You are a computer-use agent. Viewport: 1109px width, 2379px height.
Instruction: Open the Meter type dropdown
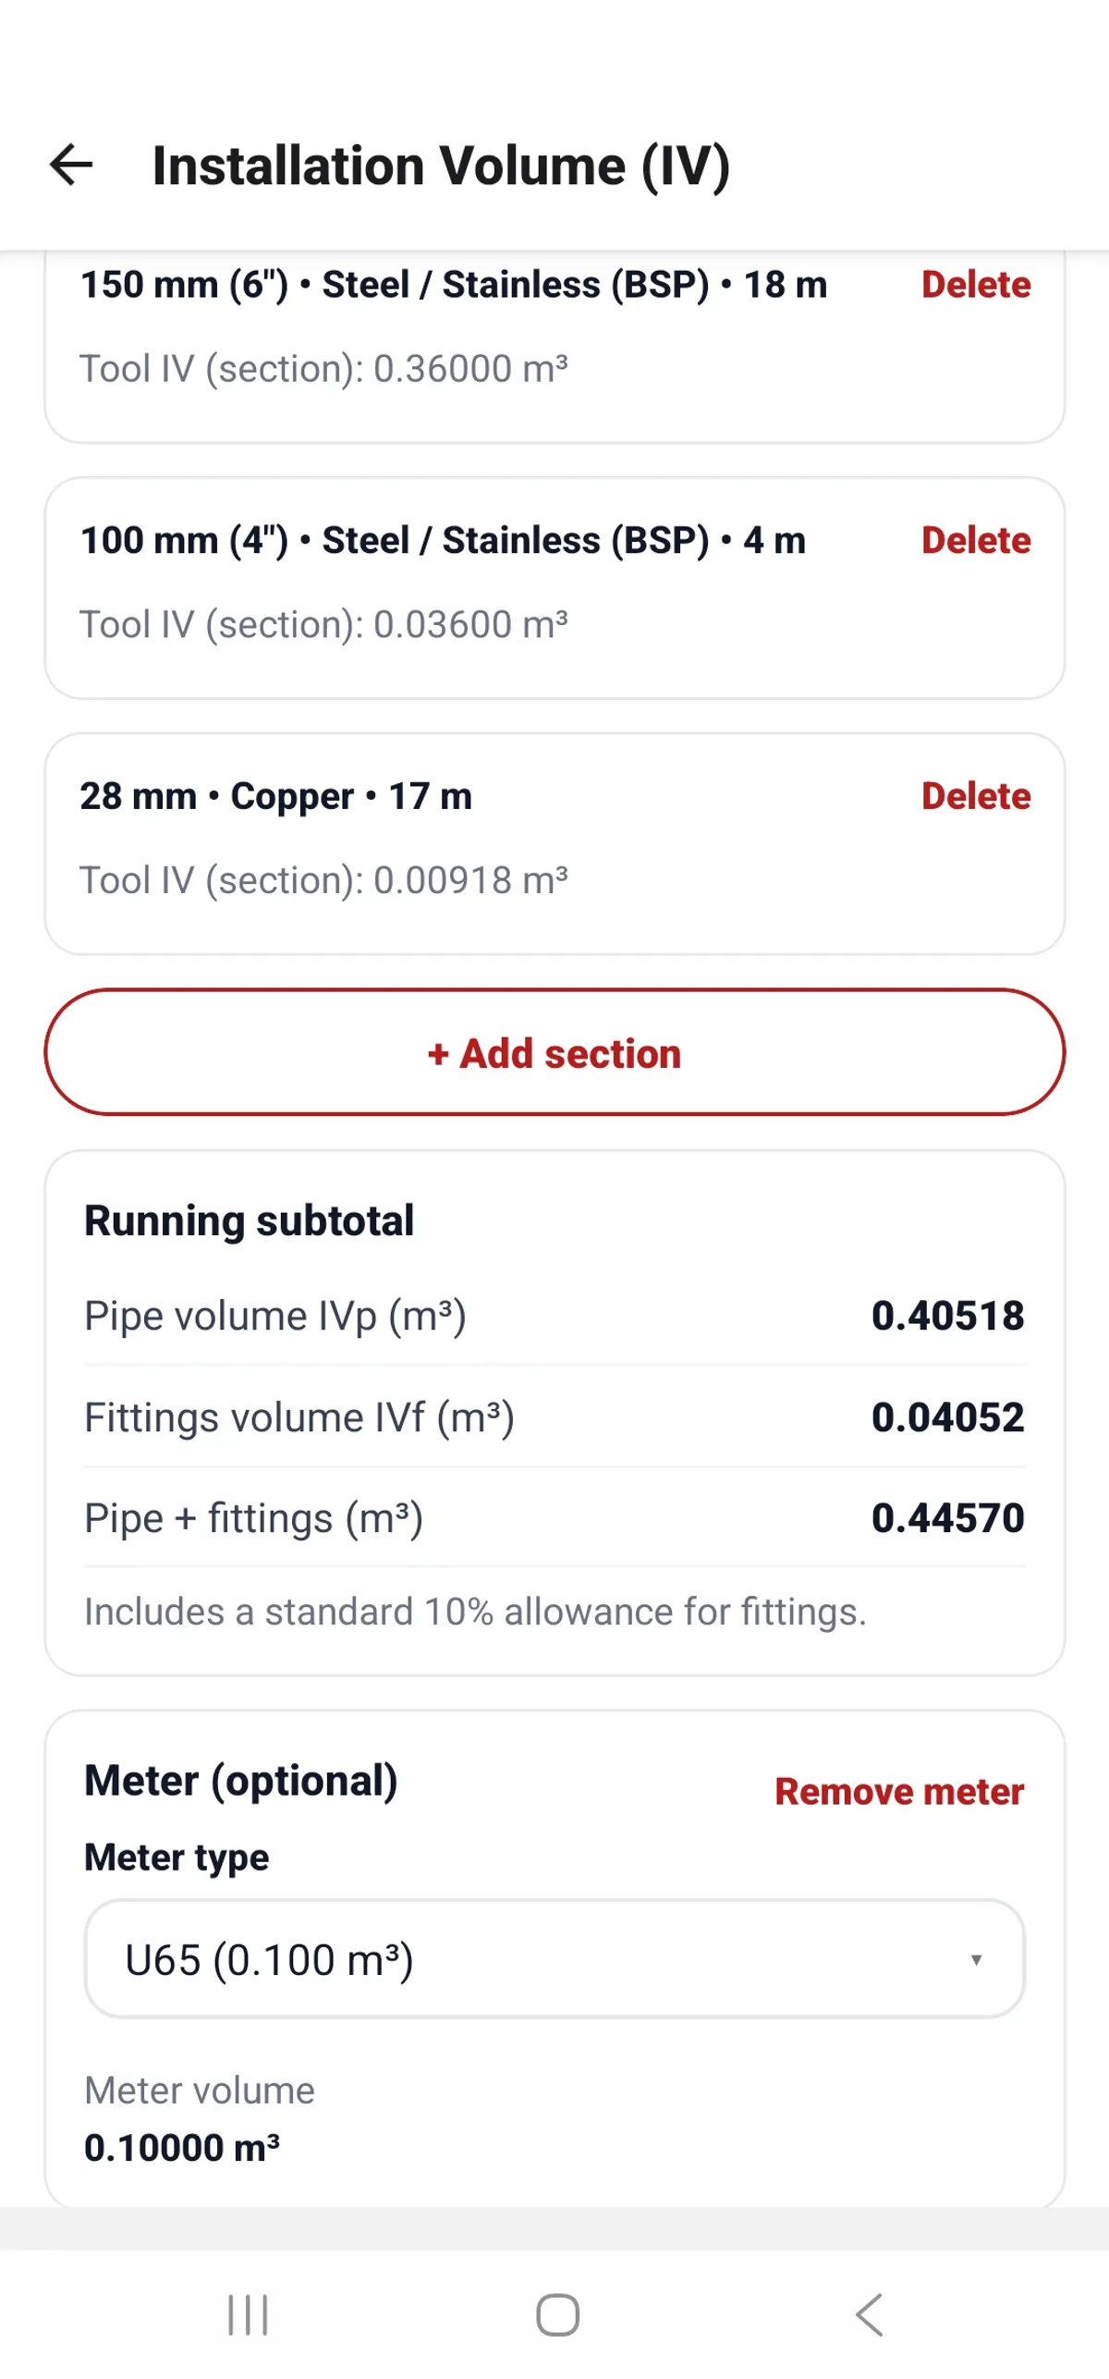pos(554,1959)
